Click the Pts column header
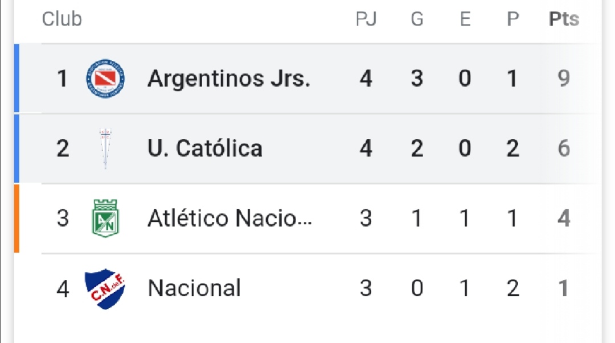 (x=564, y=19)
